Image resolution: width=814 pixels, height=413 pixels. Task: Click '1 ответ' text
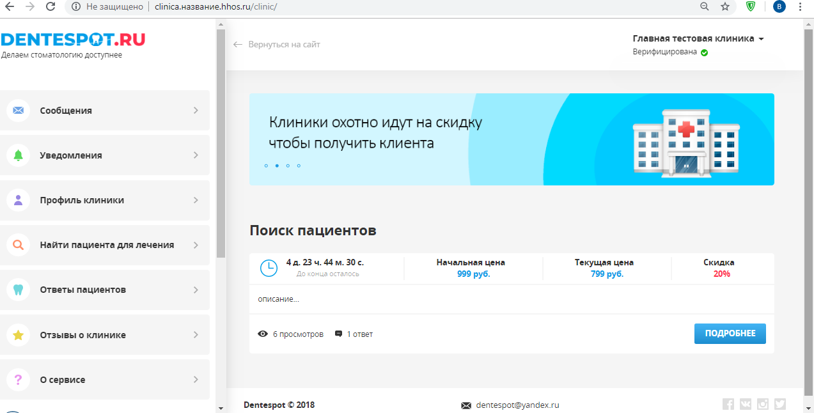[x=359, y=334]
